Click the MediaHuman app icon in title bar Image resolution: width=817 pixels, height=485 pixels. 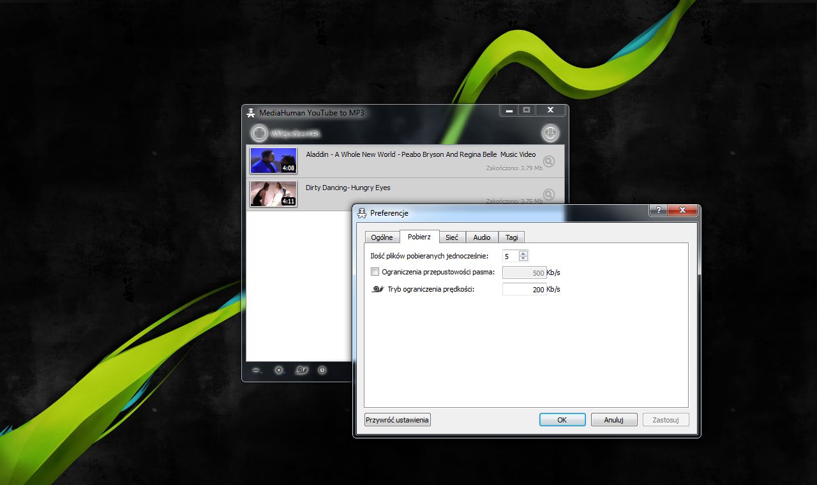point(251,112)
